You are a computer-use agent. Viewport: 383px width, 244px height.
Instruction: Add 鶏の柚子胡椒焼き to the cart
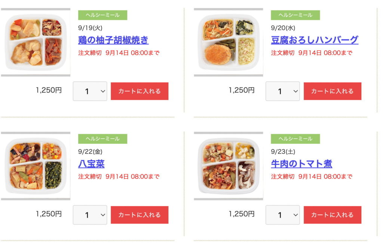pyautogui.click(x=139, y=91)
